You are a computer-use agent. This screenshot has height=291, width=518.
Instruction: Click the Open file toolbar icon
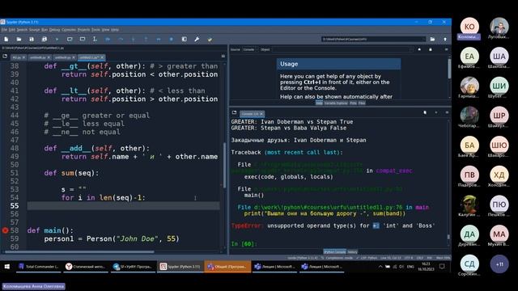(x=19, y=40)
